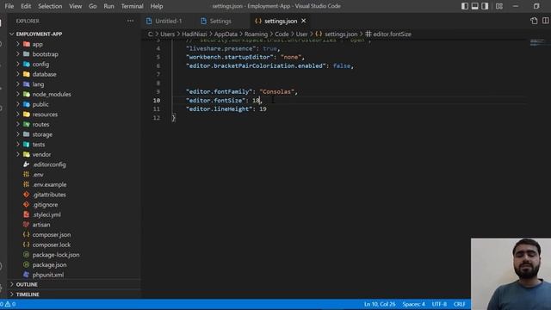The image size is (551, 310).
Task: Click the composer.json braces icon
Action: click(27, 234)
